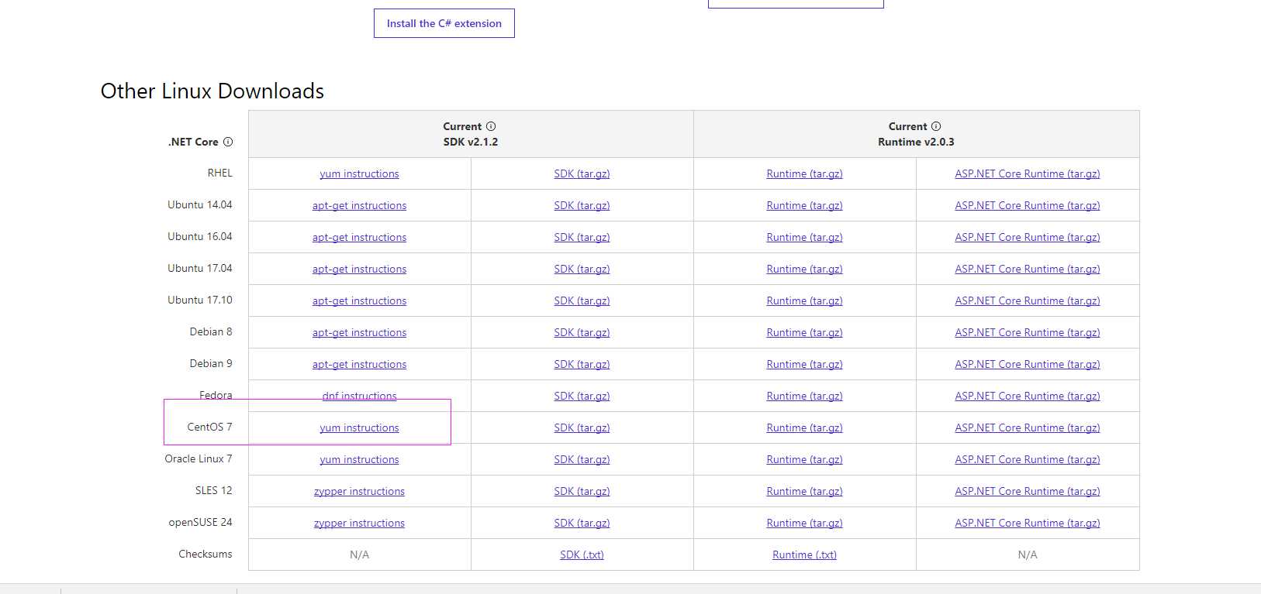The height and width of the screenshot is (594, 1261).
Task: Click the info icon next to Current SDK
Action: pyautogui.click(x=491, y=126)
